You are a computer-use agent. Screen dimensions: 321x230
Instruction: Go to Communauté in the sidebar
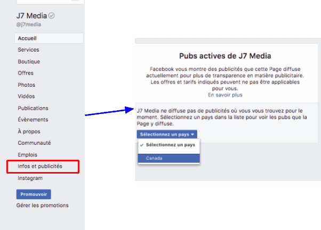(34, 143)
